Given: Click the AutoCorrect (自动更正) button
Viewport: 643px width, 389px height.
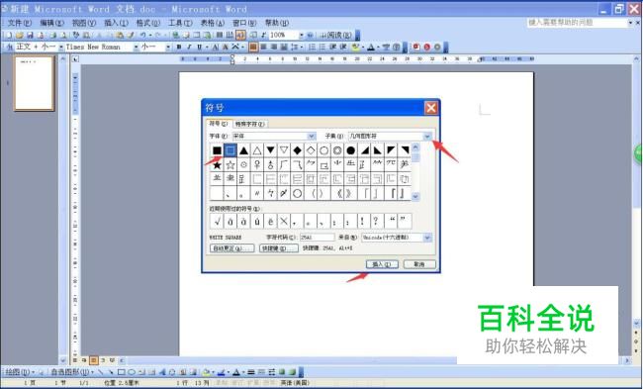Looking at the screenshot, I should tap(232, 248).
